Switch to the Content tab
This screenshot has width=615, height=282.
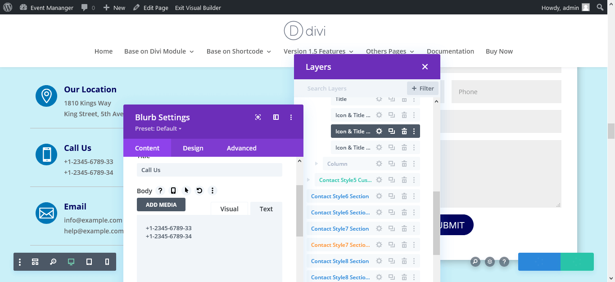(147, 148)
